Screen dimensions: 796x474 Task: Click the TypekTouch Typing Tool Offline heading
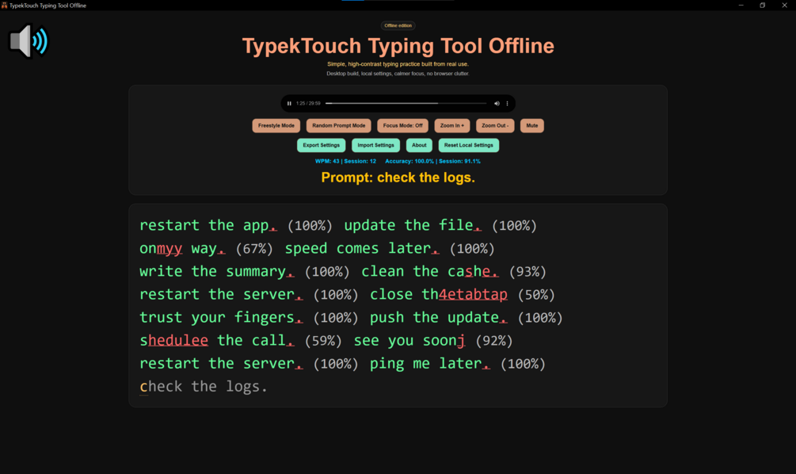tap(398, 46)
